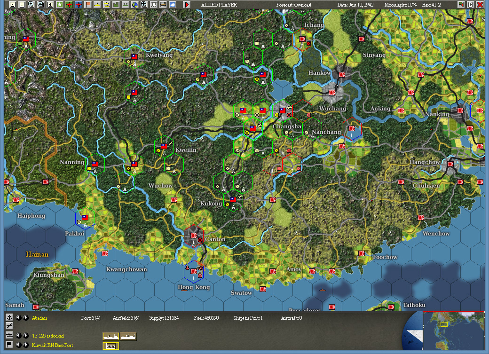Click the 'i' information icon
The height and width of the screenshot is (354, 489).
point(50,5)
